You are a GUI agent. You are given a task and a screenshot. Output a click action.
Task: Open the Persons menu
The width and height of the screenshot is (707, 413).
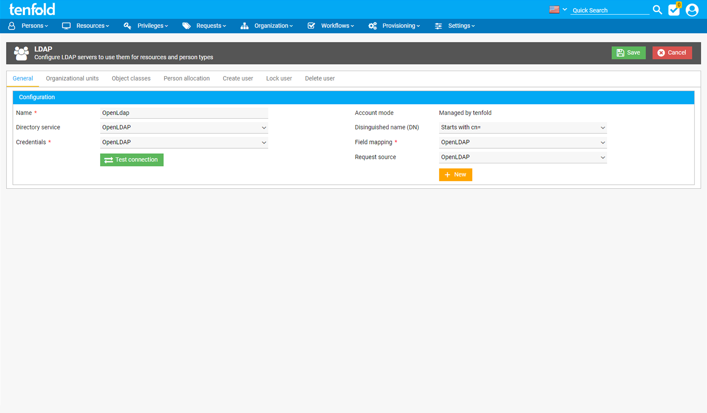(x=35, y=26)
